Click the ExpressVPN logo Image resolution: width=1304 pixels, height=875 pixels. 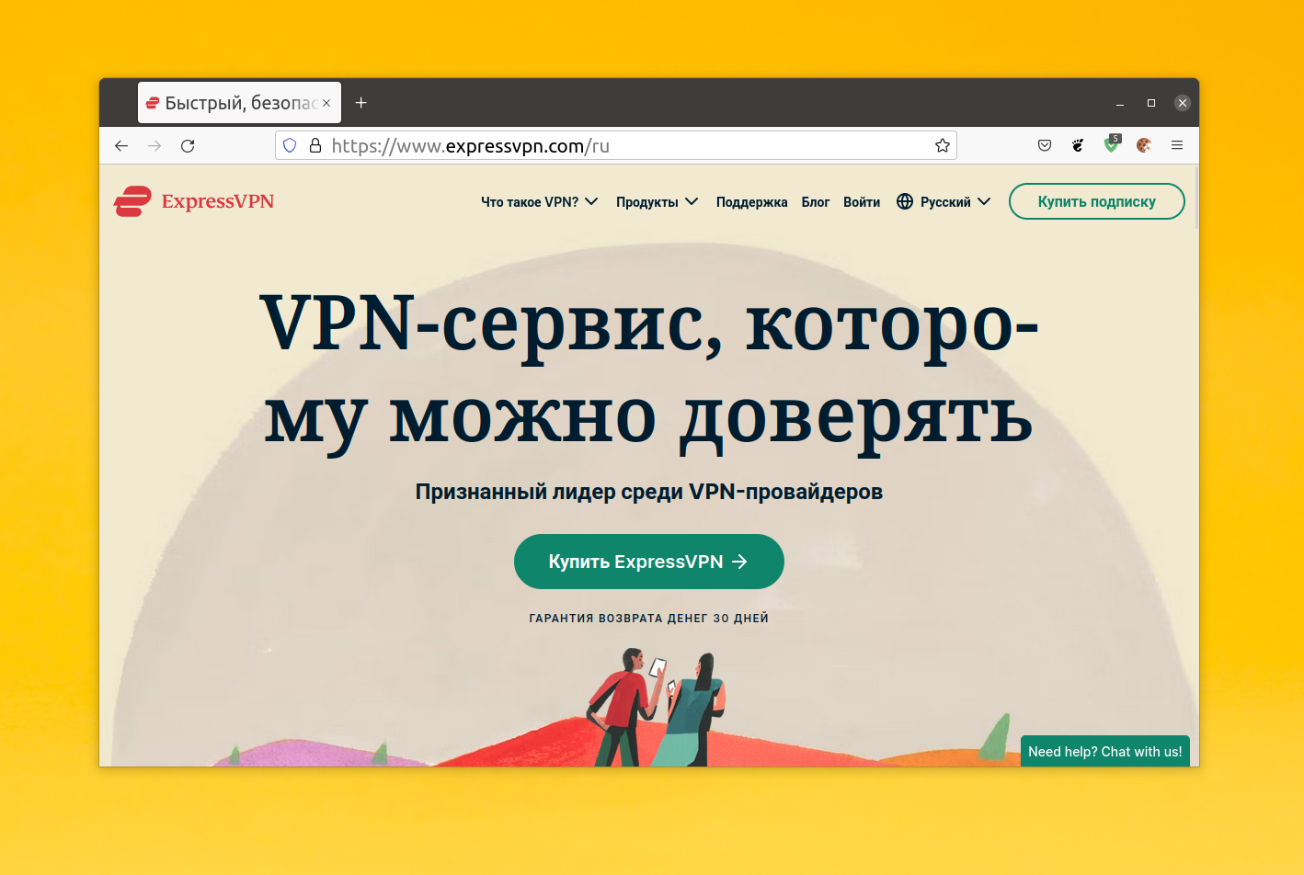tap(194, 201)
